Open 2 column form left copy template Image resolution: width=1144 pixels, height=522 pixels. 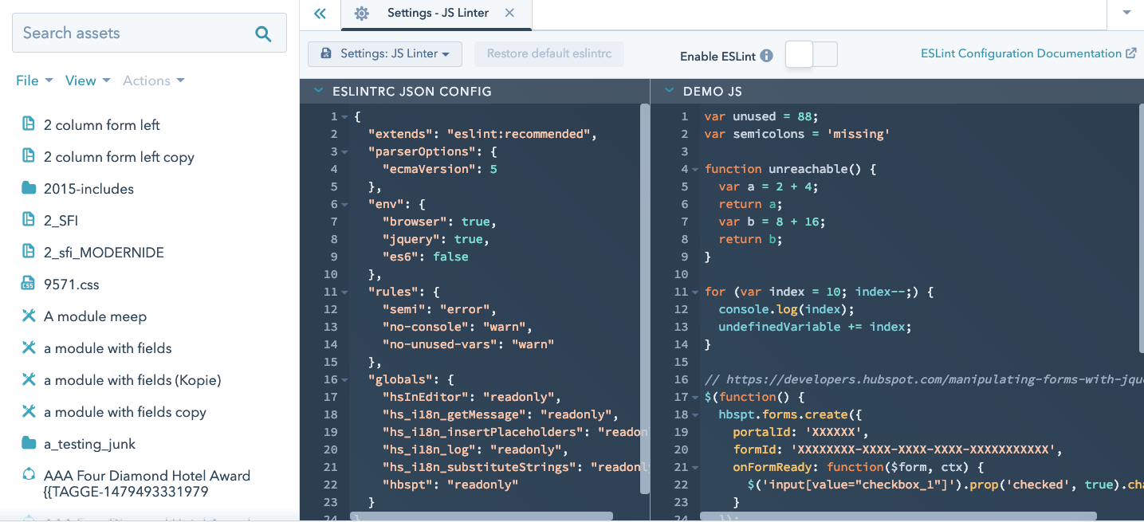coord(119,157)
